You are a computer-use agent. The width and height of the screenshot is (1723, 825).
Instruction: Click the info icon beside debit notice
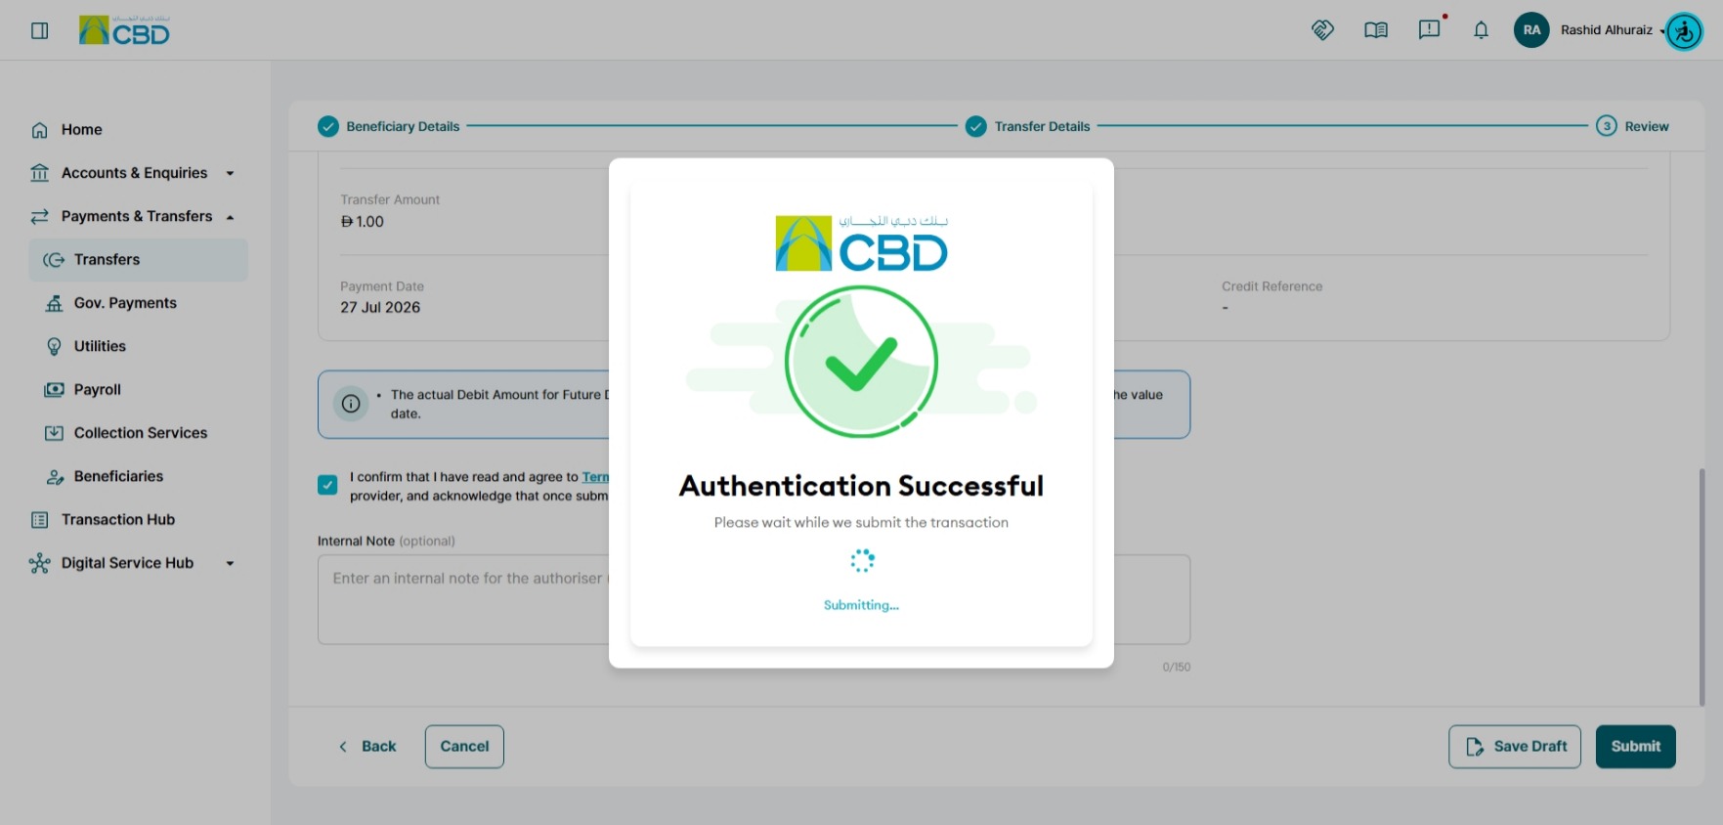click(351, 404)
